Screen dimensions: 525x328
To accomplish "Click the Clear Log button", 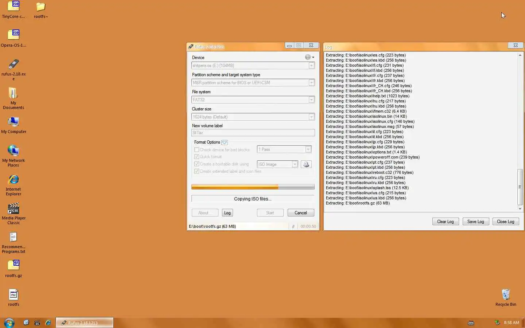I will pyautogui.click(x=446, y=222).
